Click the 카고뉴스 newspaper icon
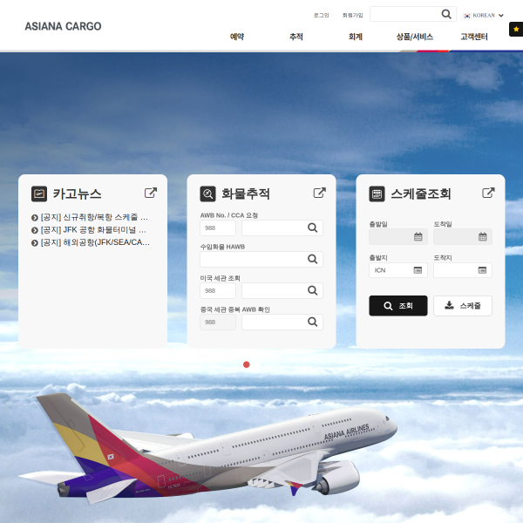This screenshot has height=523, width=523. (39, 194)
